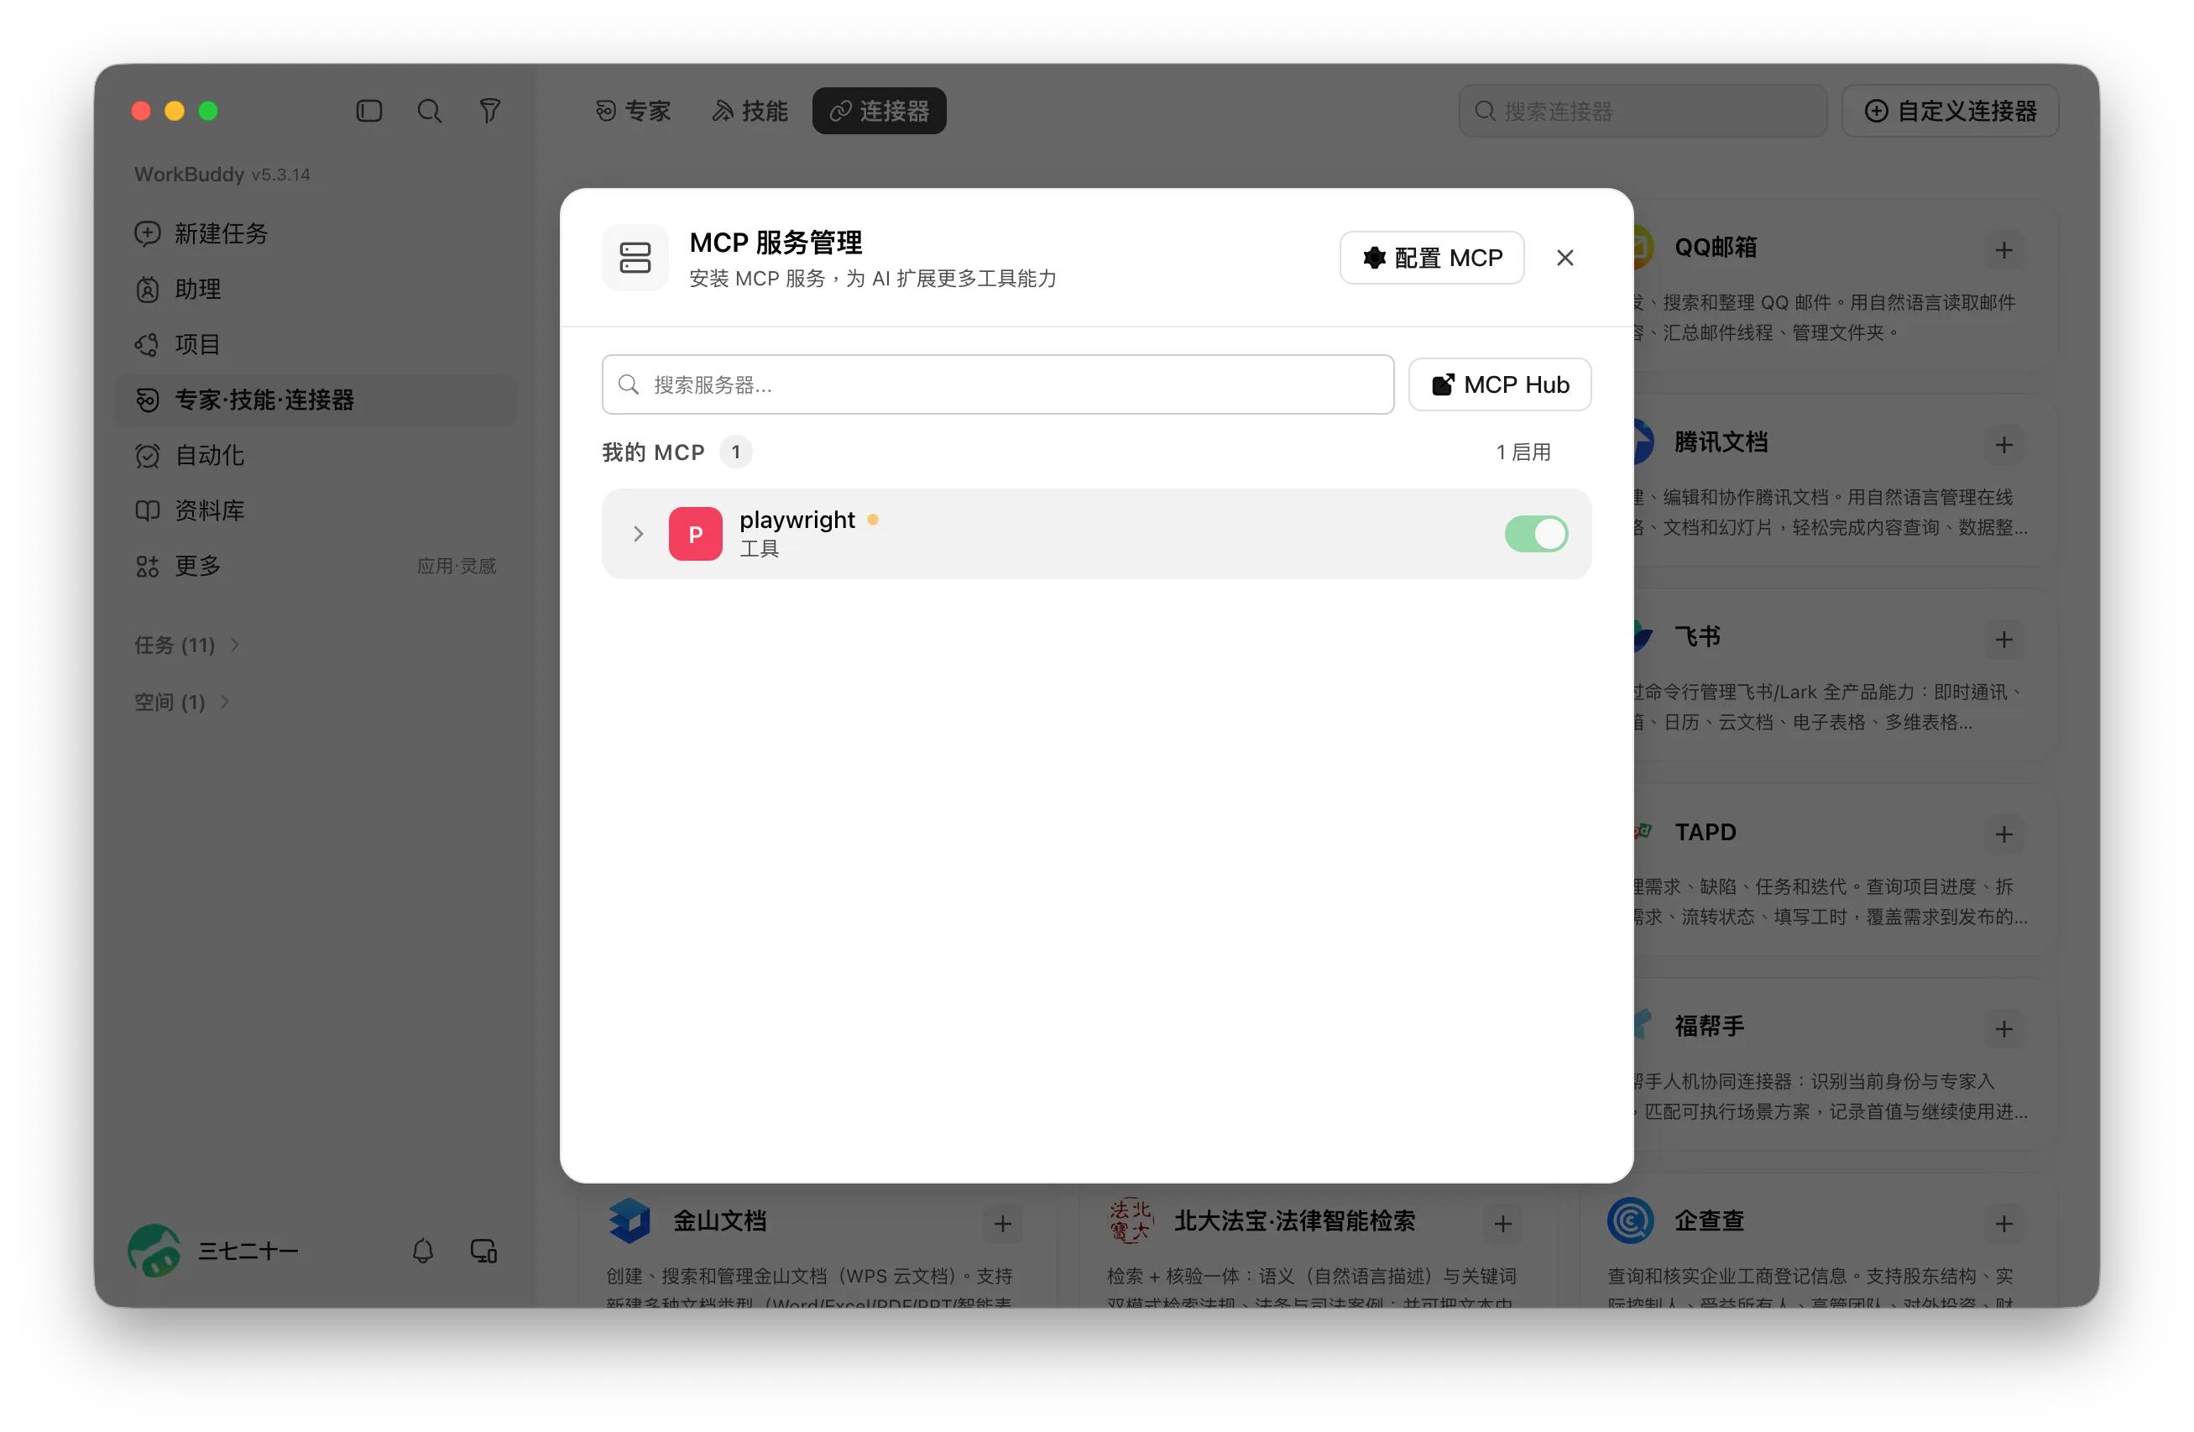
Task: Add the QQ邮箱 connector with plus
Action: coord(2004,250)
